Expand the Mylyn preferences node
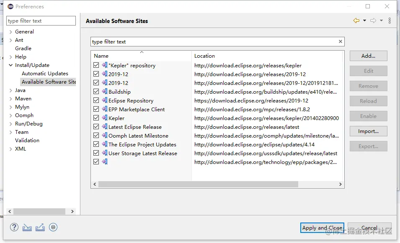 coord(11,107)
